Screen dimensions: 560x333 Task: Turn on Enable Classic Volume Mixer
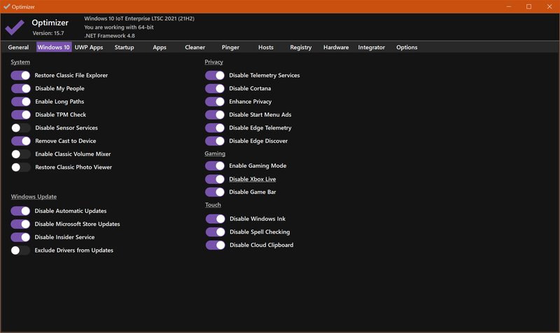pos(21,154)
